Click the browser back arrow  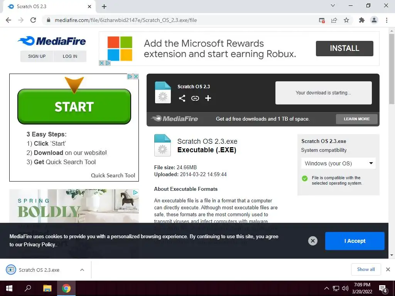pyautogui.click(x=8, y=20)
